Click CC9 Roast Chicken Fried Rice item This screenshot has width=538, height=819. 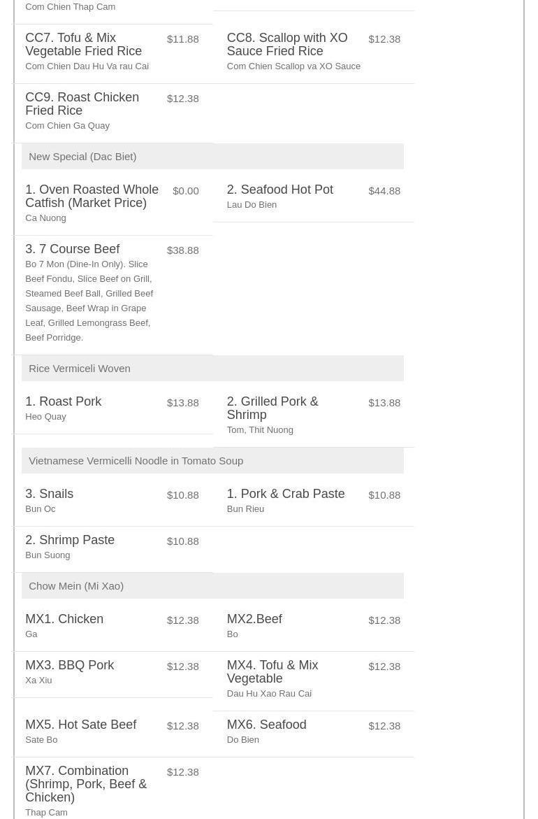(82, 104)
